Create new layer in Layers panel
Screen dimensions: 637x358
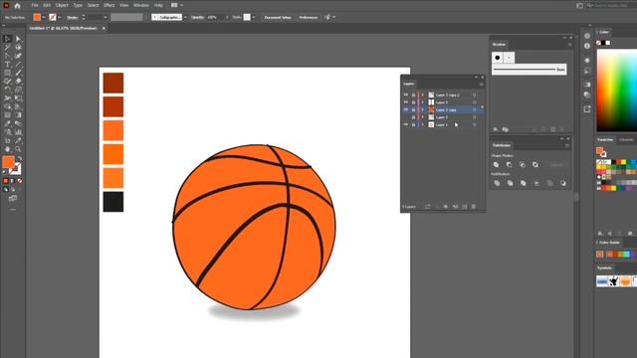[465, 207]
